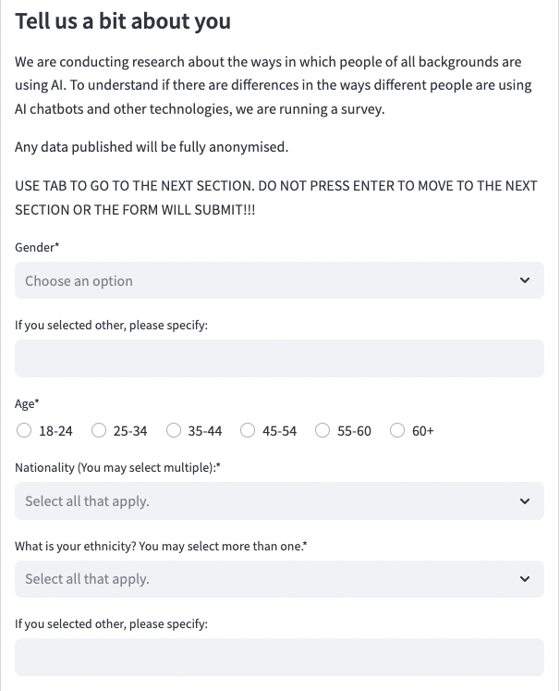Click the chevron arrow in the ethnicity dropdown

coord(525,579)
